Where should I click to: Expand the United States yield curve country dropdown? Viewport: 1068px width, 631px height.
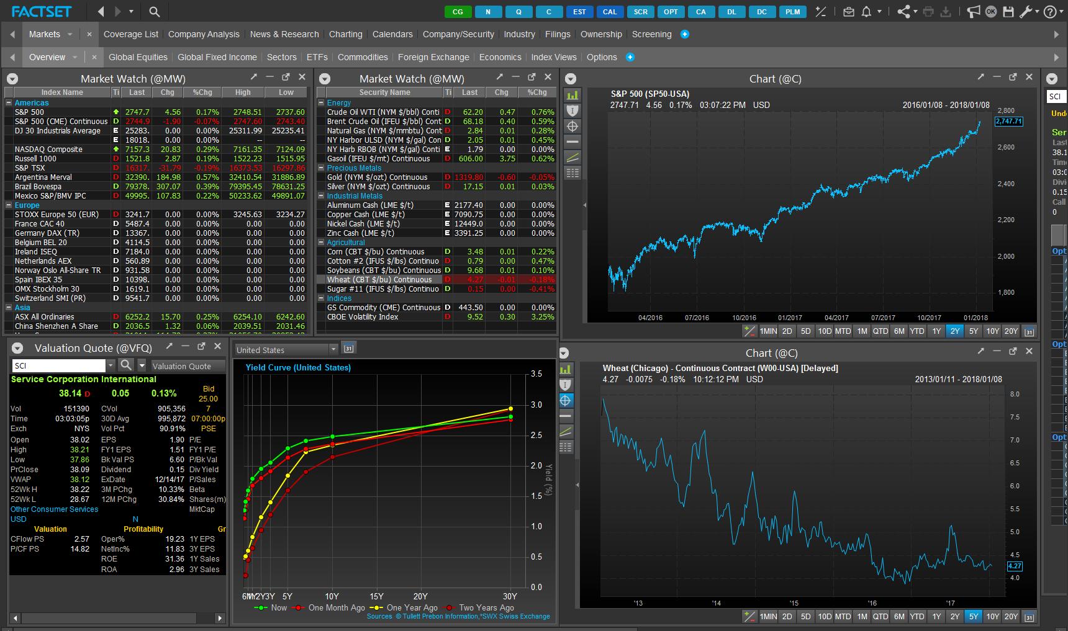pyautogui.click(x=333, y=349)
